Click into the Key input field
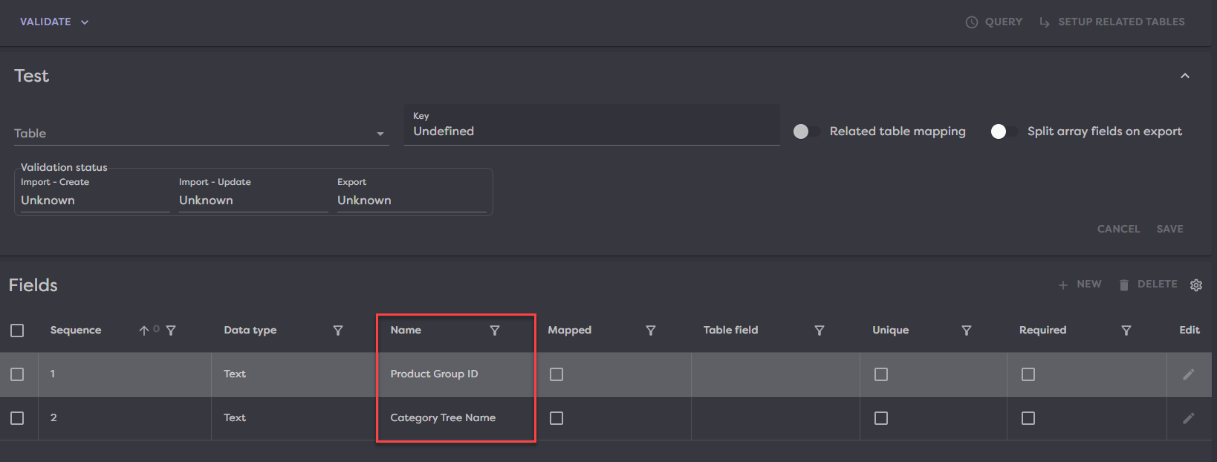 (591, 131)
